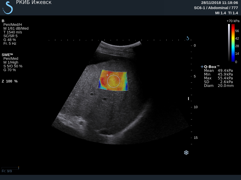Click the freeze snowflake icon
Viewport: 241px width, 180px height.
coord(186,153)
